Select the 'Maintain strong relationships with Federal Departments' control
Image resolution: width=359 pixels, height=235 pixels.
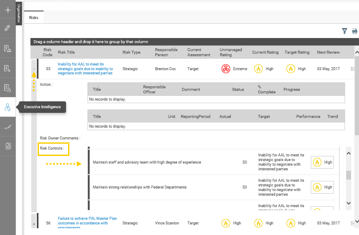click(x=140, y=187)
